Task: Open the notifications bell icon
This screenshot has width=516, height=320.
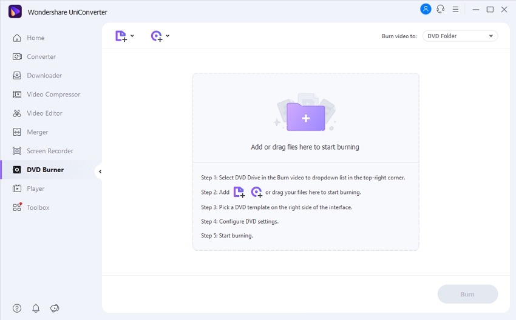Action: [36, 308]
